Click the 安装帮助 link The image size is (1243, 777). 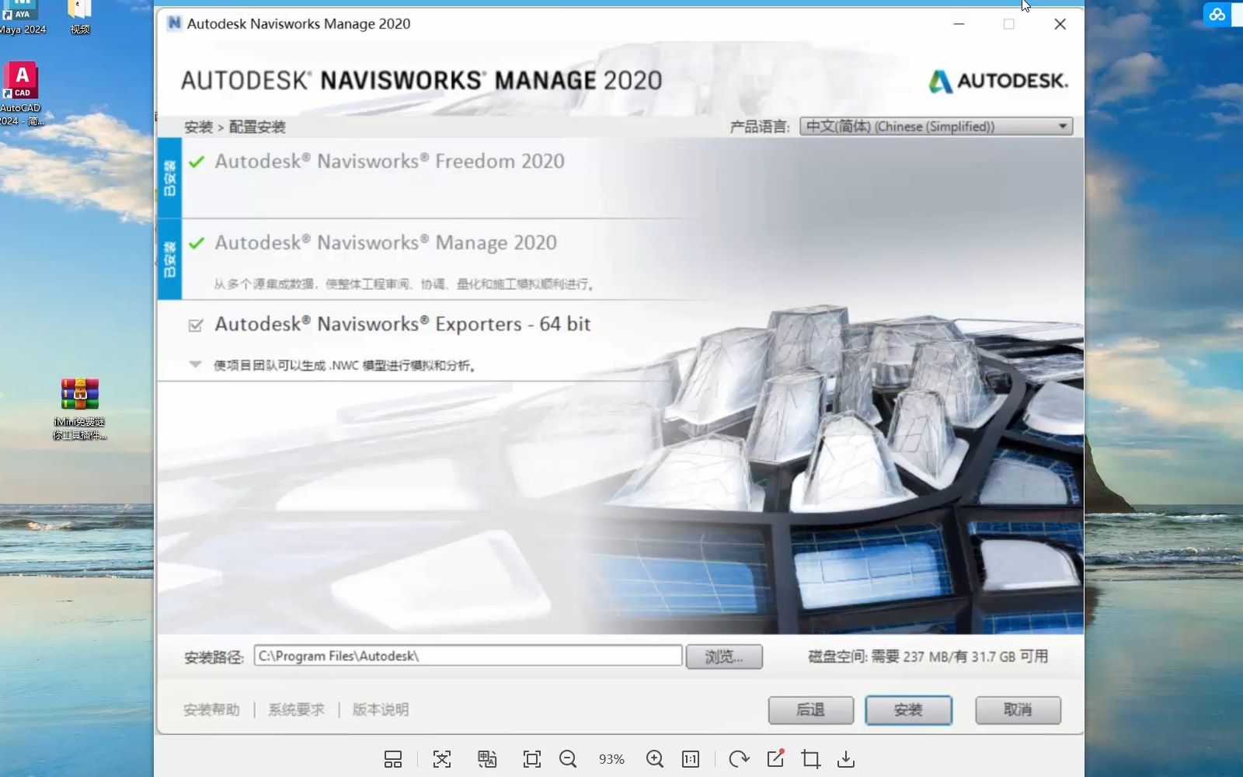pyautogui.click(x=211, y=709)
